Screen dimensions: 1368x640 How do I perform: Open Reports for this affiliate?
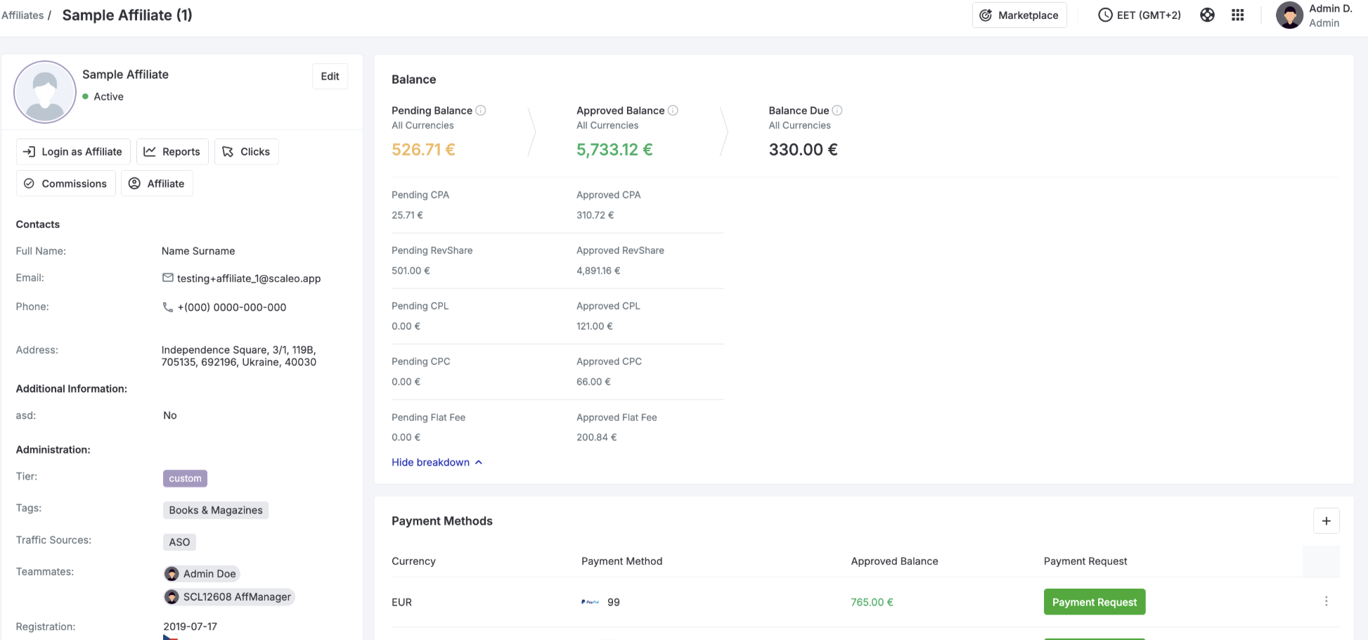[x=172, y=152]
